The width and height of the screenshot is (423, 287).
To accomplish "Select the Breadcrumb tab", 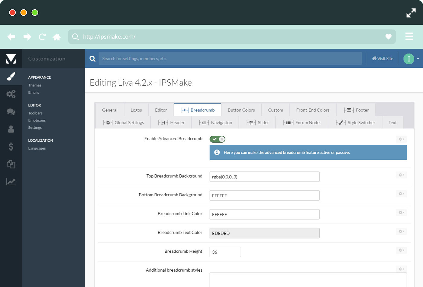I will pos(198,110).
